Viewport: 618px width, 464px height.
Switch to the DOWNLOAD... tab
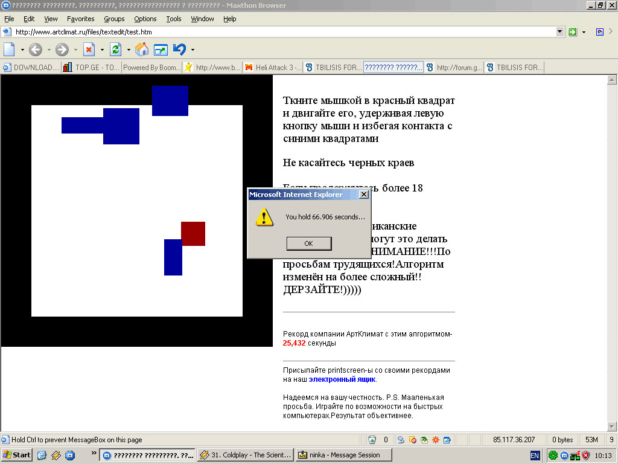pyautogui.click(x=31, y=68)
